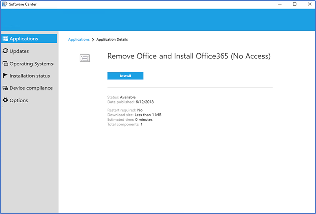Go back via the Applications breadcrumb link
This screenshot has width=316, height=214.
click(79, 39)
